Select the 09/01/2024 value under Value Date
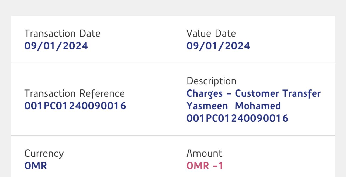 [218, 46]
